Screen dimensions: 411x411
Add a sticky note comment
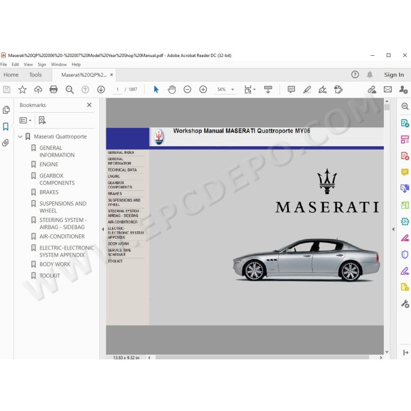291,90
